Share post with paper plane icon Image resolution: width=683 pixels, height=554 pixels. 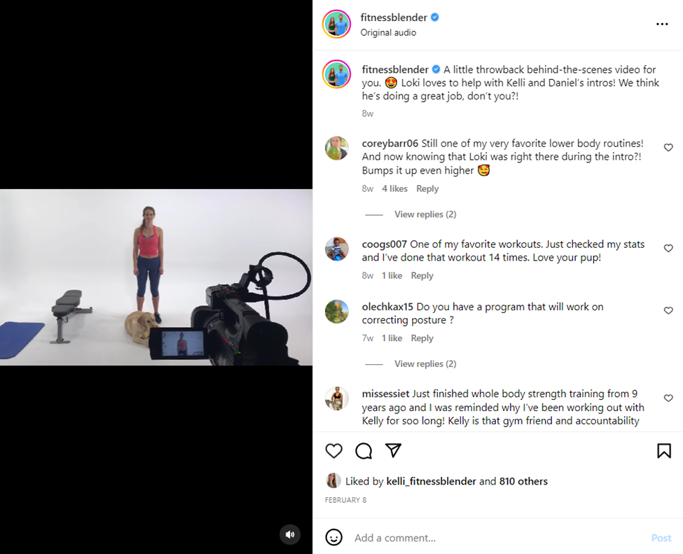(394, 450)
